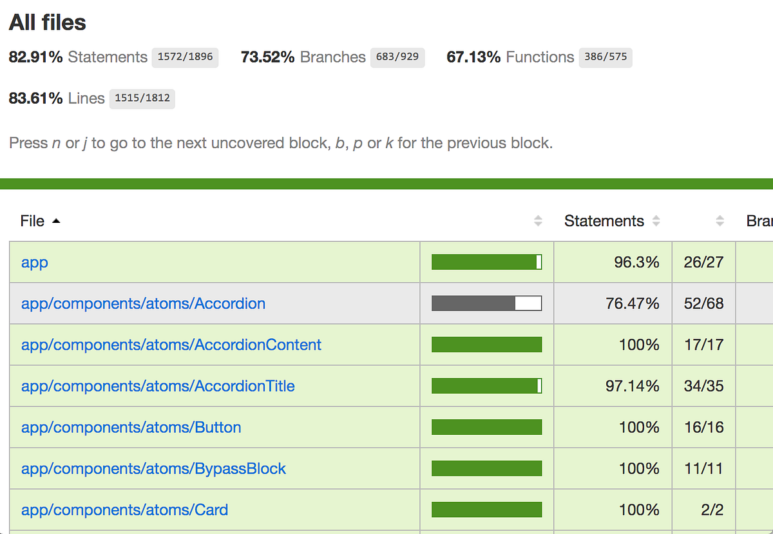
Task: Navigate to app/components/atoms/AccordionTitle
Action: tap(158, 386)
